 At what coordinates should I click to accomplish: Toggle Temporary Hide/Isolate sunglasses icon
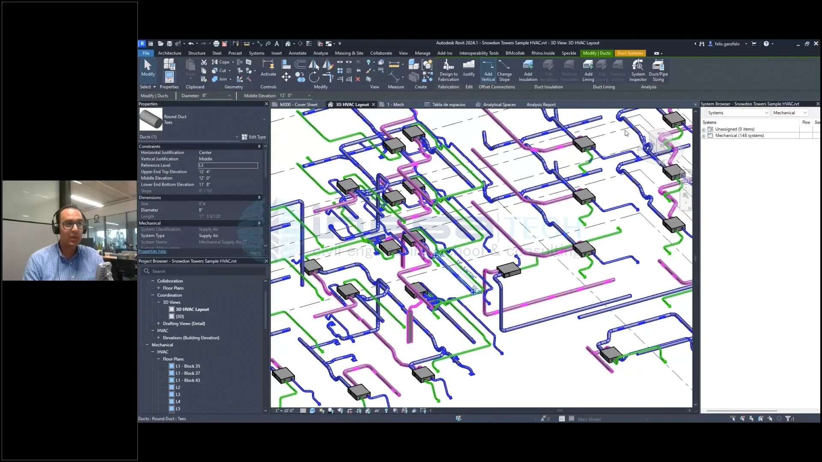377,411
